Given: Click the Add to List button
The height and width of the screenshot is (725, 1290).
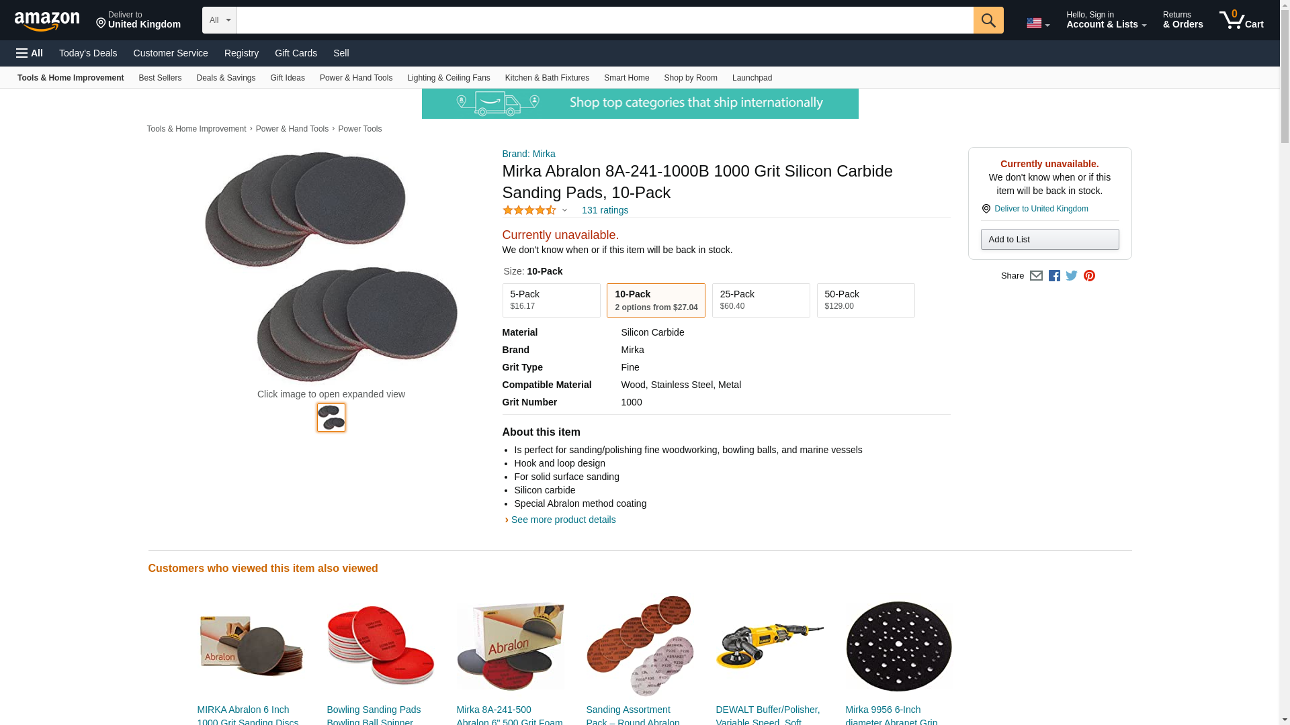Looking at the screenshot, I should pyautogui.click(x=1049, y=240).
